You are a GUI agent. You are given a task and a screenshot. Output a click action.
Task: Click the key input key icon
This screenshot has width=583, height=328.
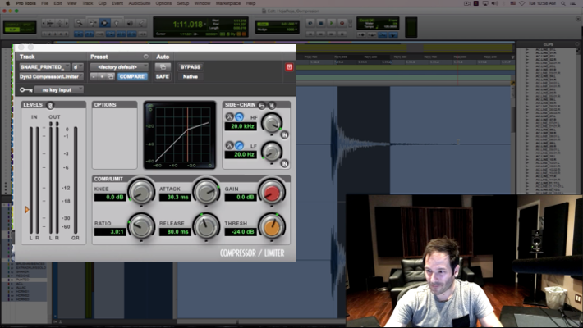pos(25,90)
